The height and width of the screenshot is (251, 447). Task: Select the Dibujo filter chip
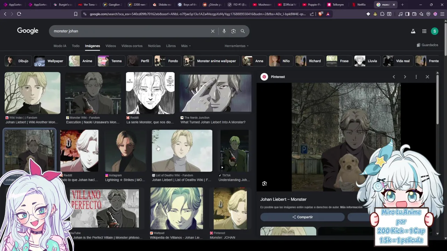pyautogui.click(x=18, y=61)
